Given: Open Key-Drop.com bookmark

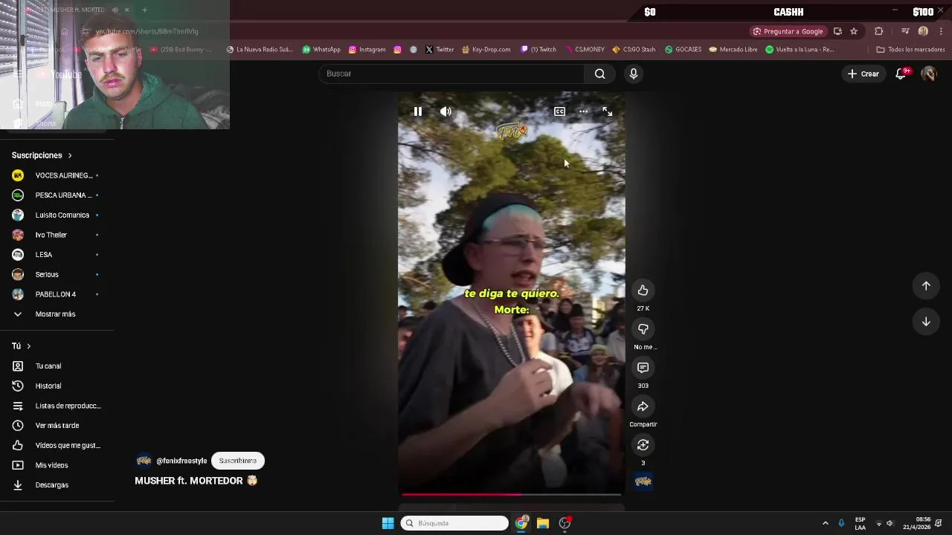Looking at the screenshot, I should tap(486, 50).
